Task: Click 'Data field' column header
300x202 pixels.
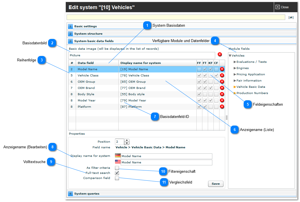Action: coord(97,63)
